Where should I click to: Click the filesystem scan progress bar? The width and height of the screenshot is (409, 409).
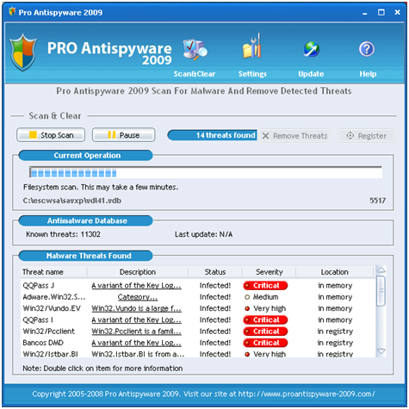pos(206,172)
